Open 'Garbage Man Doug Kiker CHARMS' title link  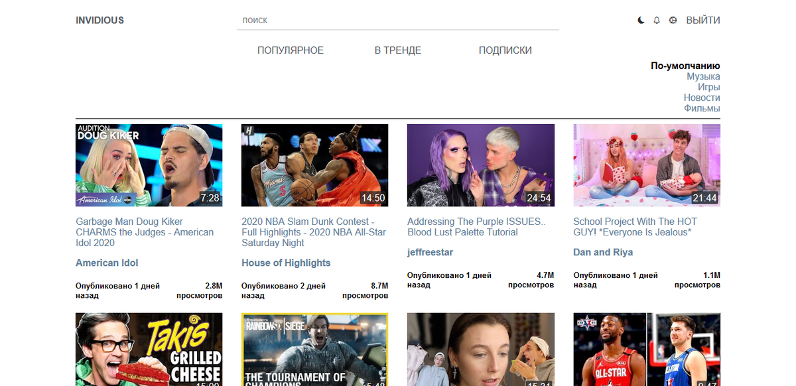145,232
